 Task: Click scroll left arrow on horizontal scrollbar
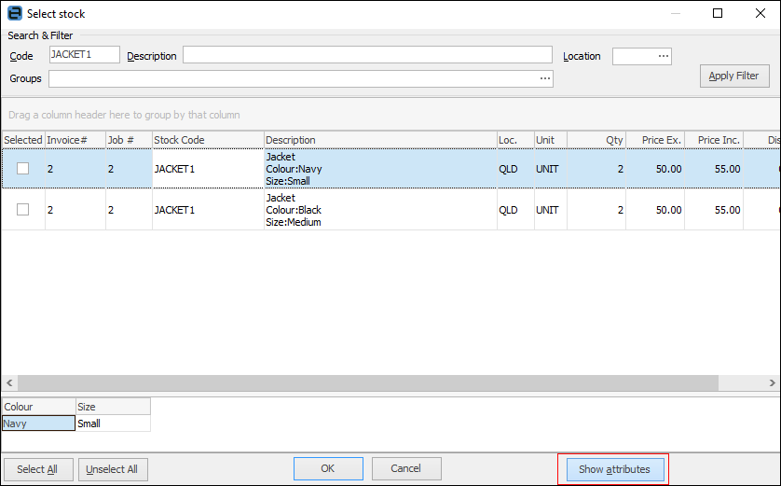tap(9, 382)
